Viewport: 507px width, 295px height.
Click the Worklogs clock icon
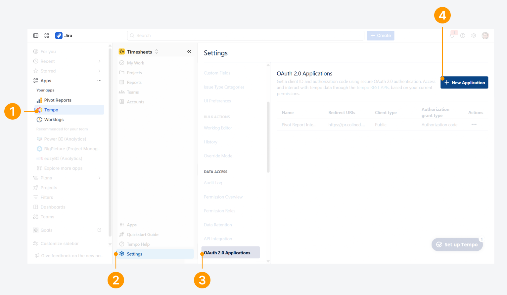point(39,120)
